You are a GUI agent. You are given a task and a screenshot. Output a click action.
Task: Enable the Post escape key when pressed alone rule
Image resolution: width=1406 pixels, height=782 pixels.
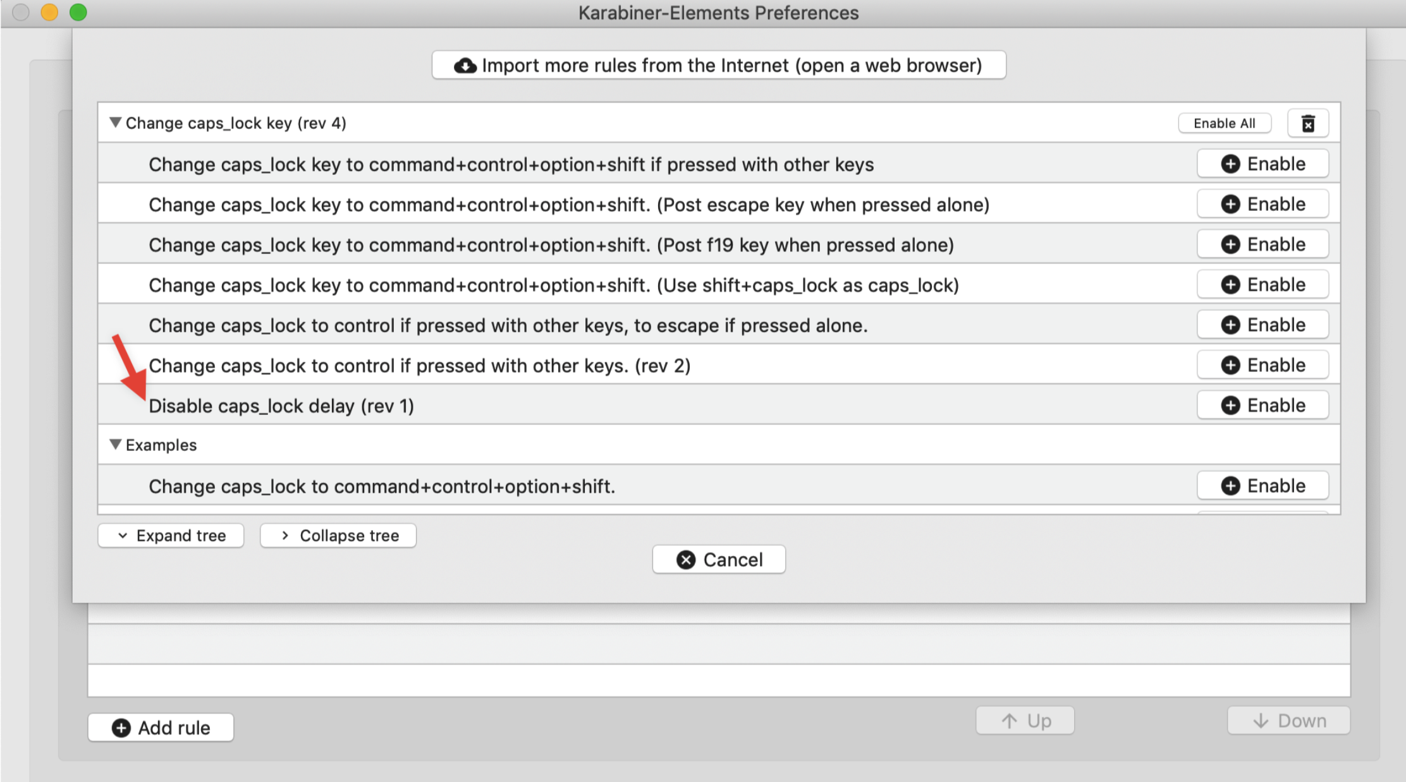coord(1262,205)
